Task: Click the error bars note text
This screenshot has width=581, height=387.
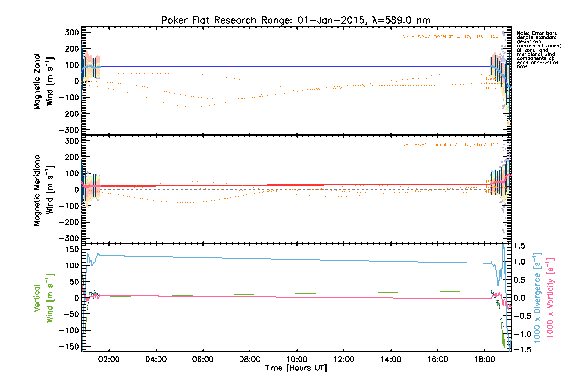Action: click(538, 50)
